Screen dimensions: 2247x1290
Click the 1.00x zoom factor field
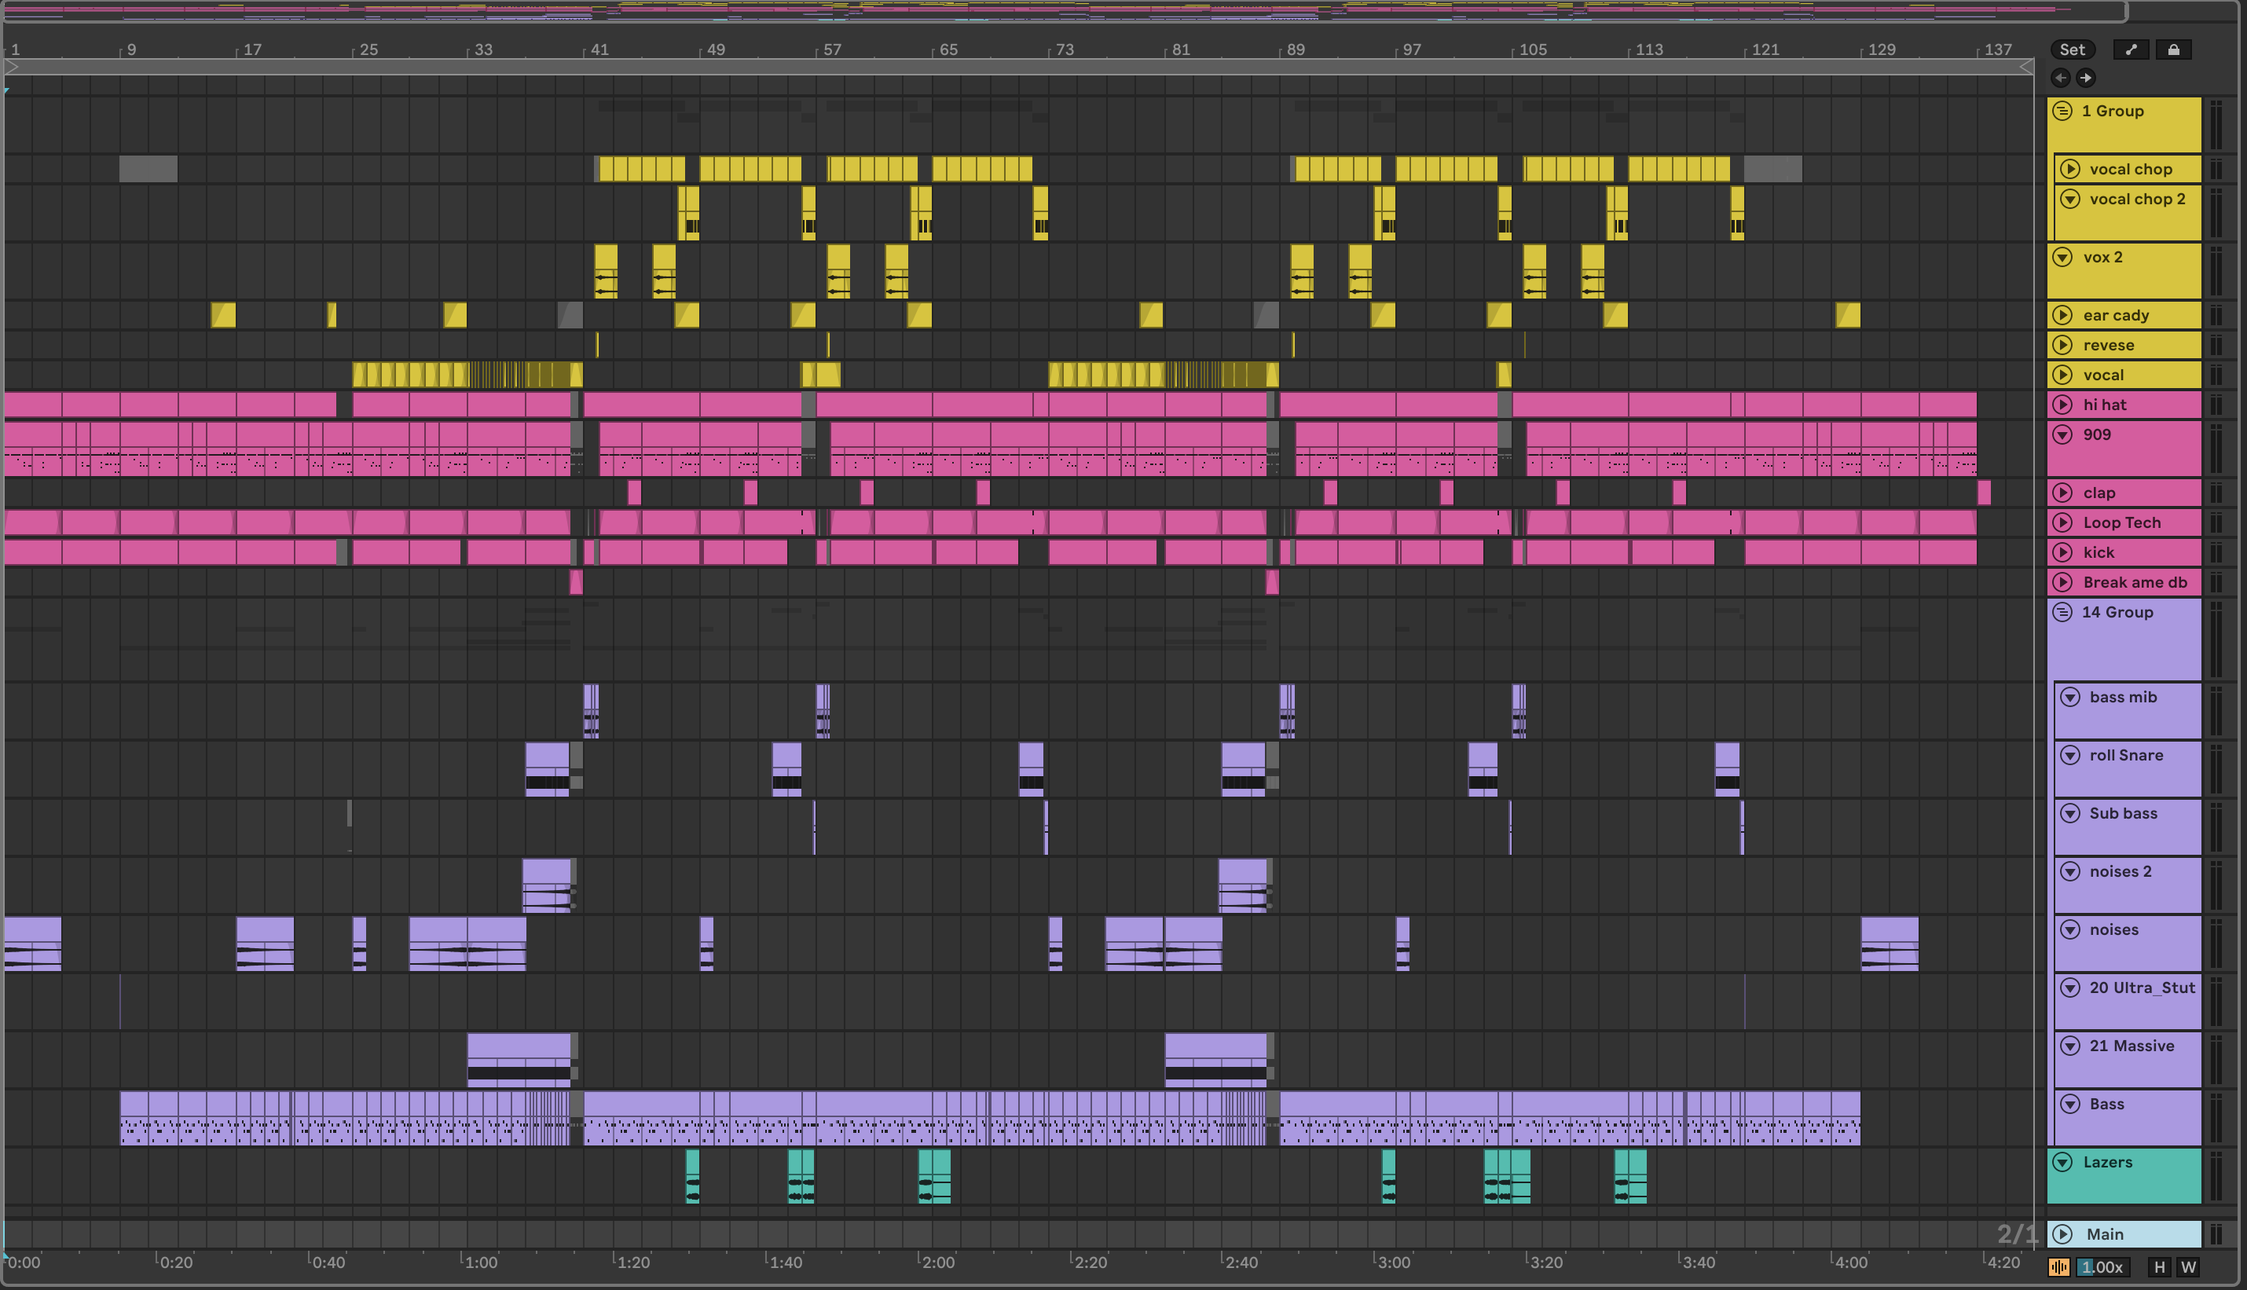click(2102, 1267)
